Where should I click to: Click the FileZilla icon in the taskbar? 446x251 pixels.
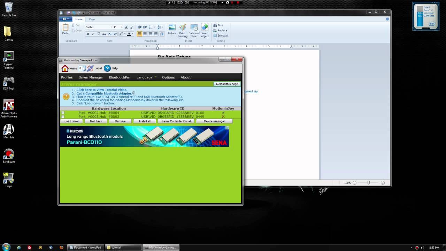(30, 248)
